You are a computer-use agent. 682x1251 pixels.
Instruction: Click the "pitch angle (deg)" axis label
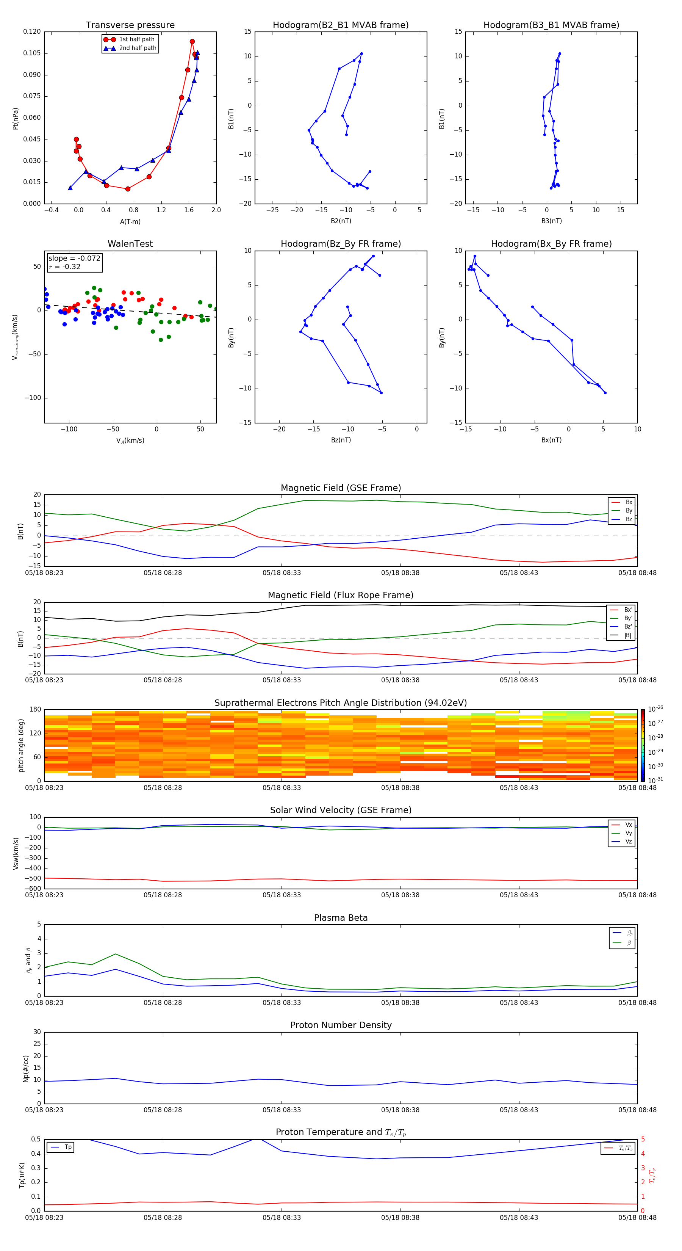[21, 745]
